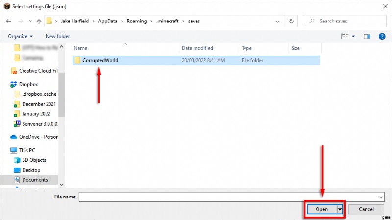Click the Cancel button

[x=366, y=209]
